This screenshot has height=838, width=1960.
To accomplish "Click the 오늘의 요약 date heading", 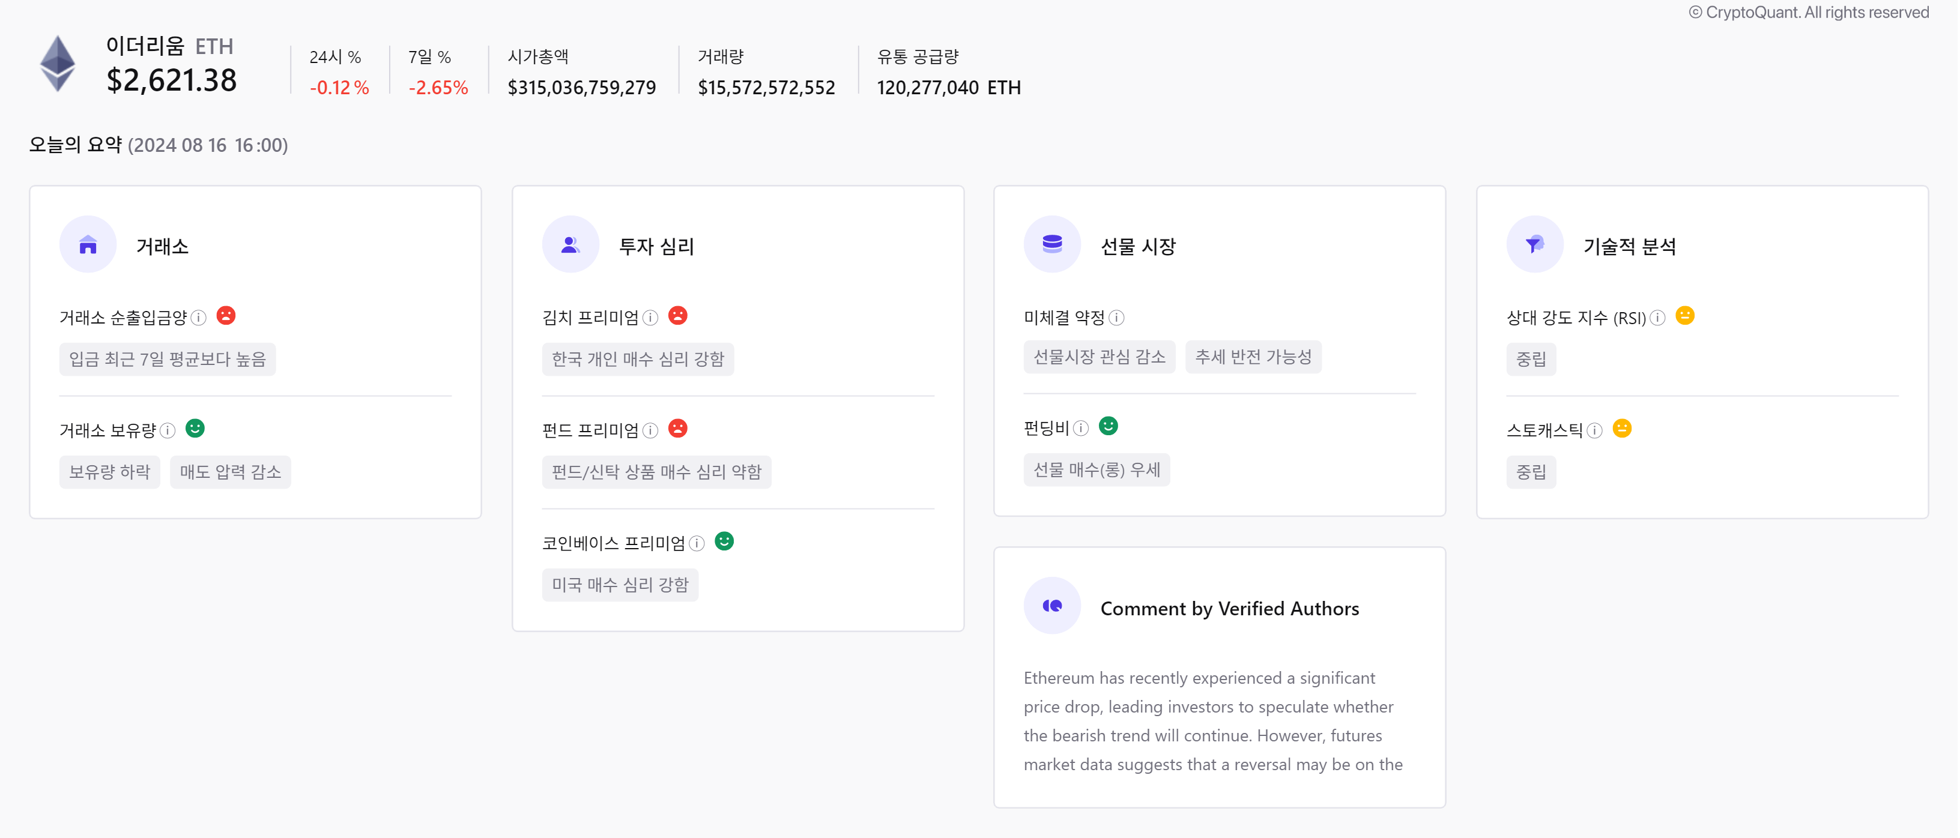I will [159, 145].
